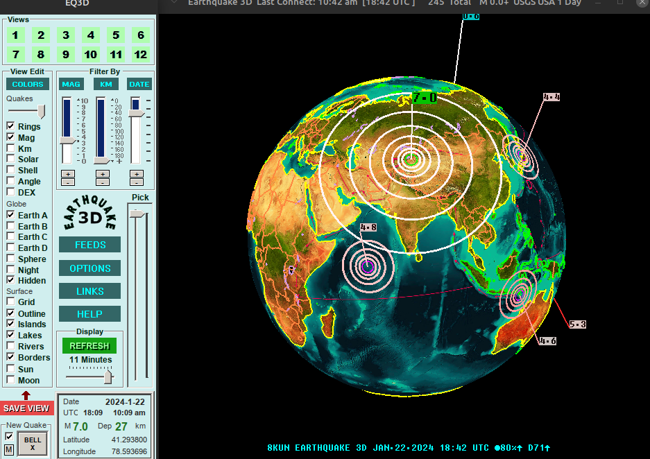Open the LINKS menu
This screenshot has width=650, height=459.
90,291
